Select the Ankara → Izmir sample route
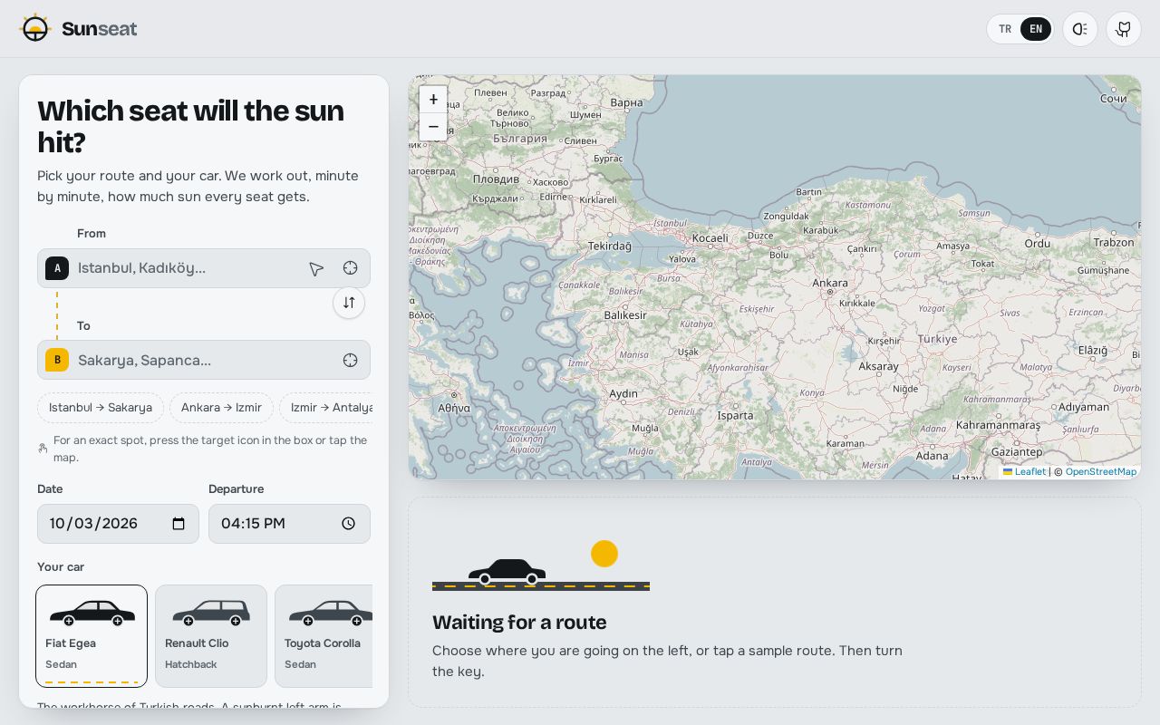The image size is (1160, 725). click(221, 408)
